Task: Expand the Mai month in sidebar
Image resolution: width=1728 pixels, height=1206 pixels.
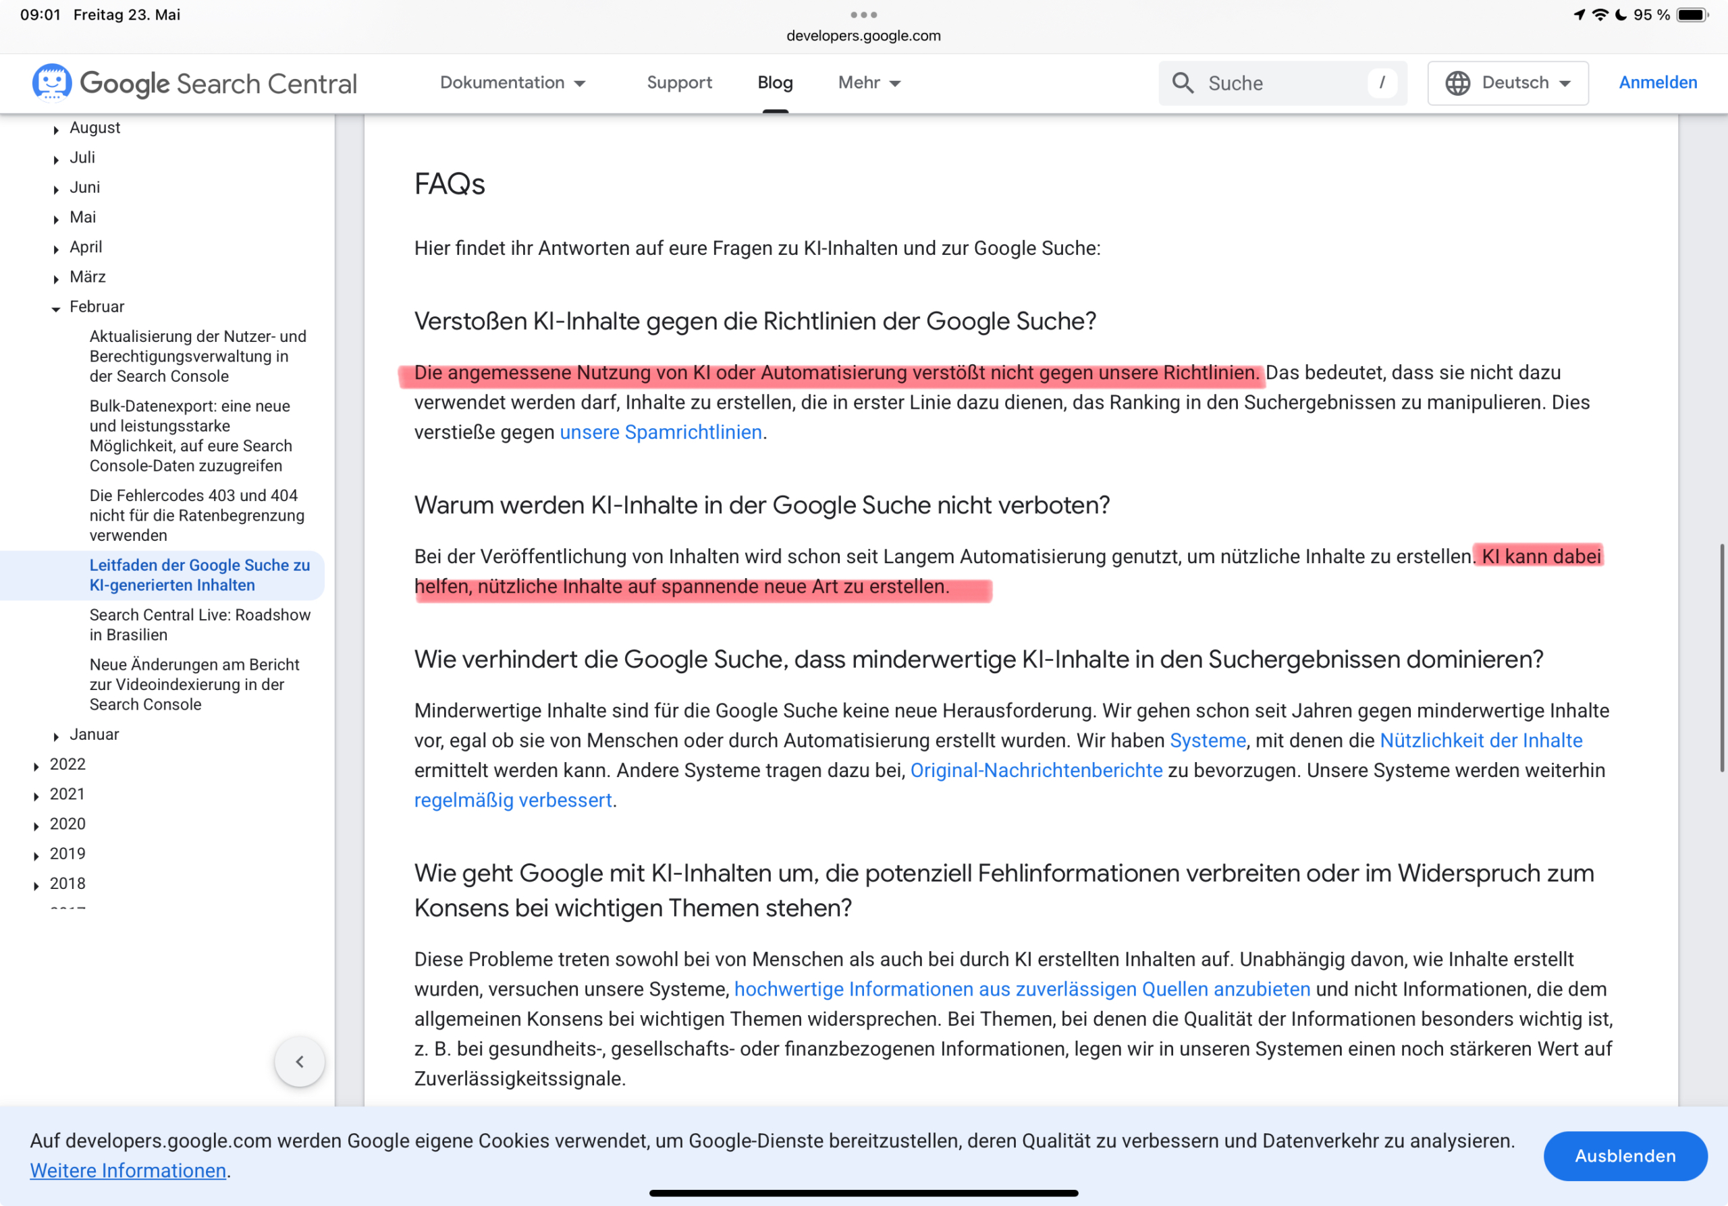Action: click(57, 219)
